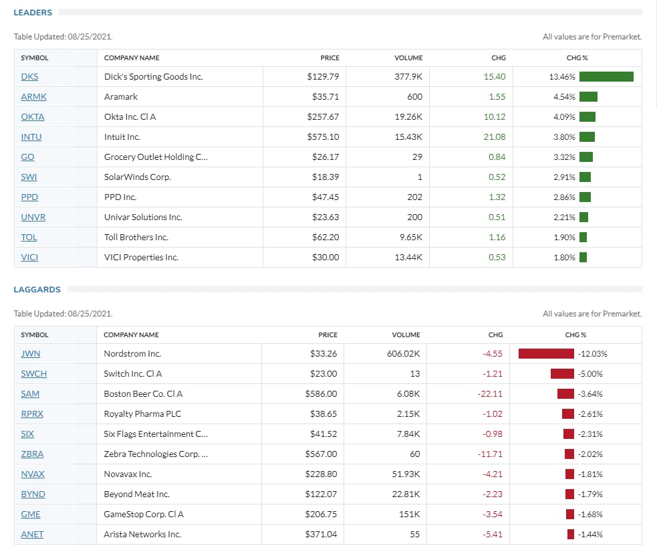Open the SAM ticker link
The image size is (657, 552).
click(30, 394)
